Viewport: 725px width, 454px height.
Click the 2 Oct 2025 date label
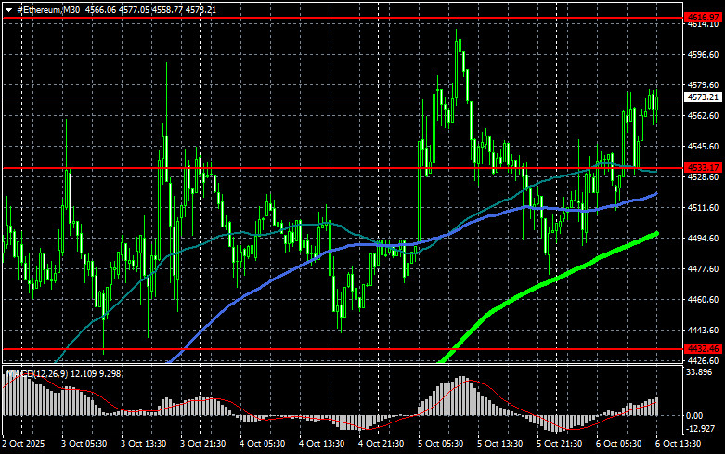pyautogui.click(x=25, y=446)
